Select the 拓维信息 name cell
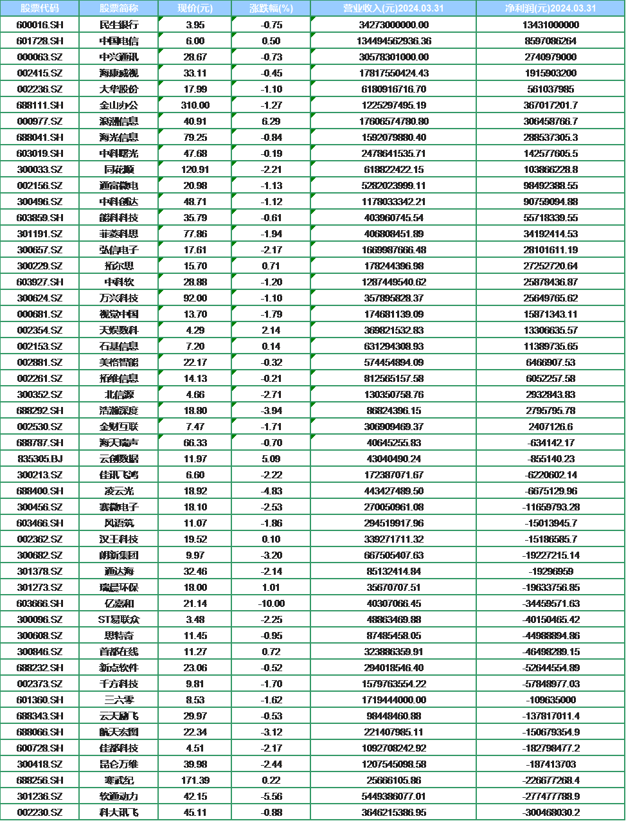 click(119, 378)
